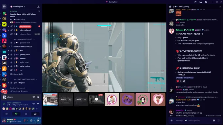The height and width of the screenshot is (125, 223).
Task: Open the activities grid icon in voice controls
Action: [26, 114]
